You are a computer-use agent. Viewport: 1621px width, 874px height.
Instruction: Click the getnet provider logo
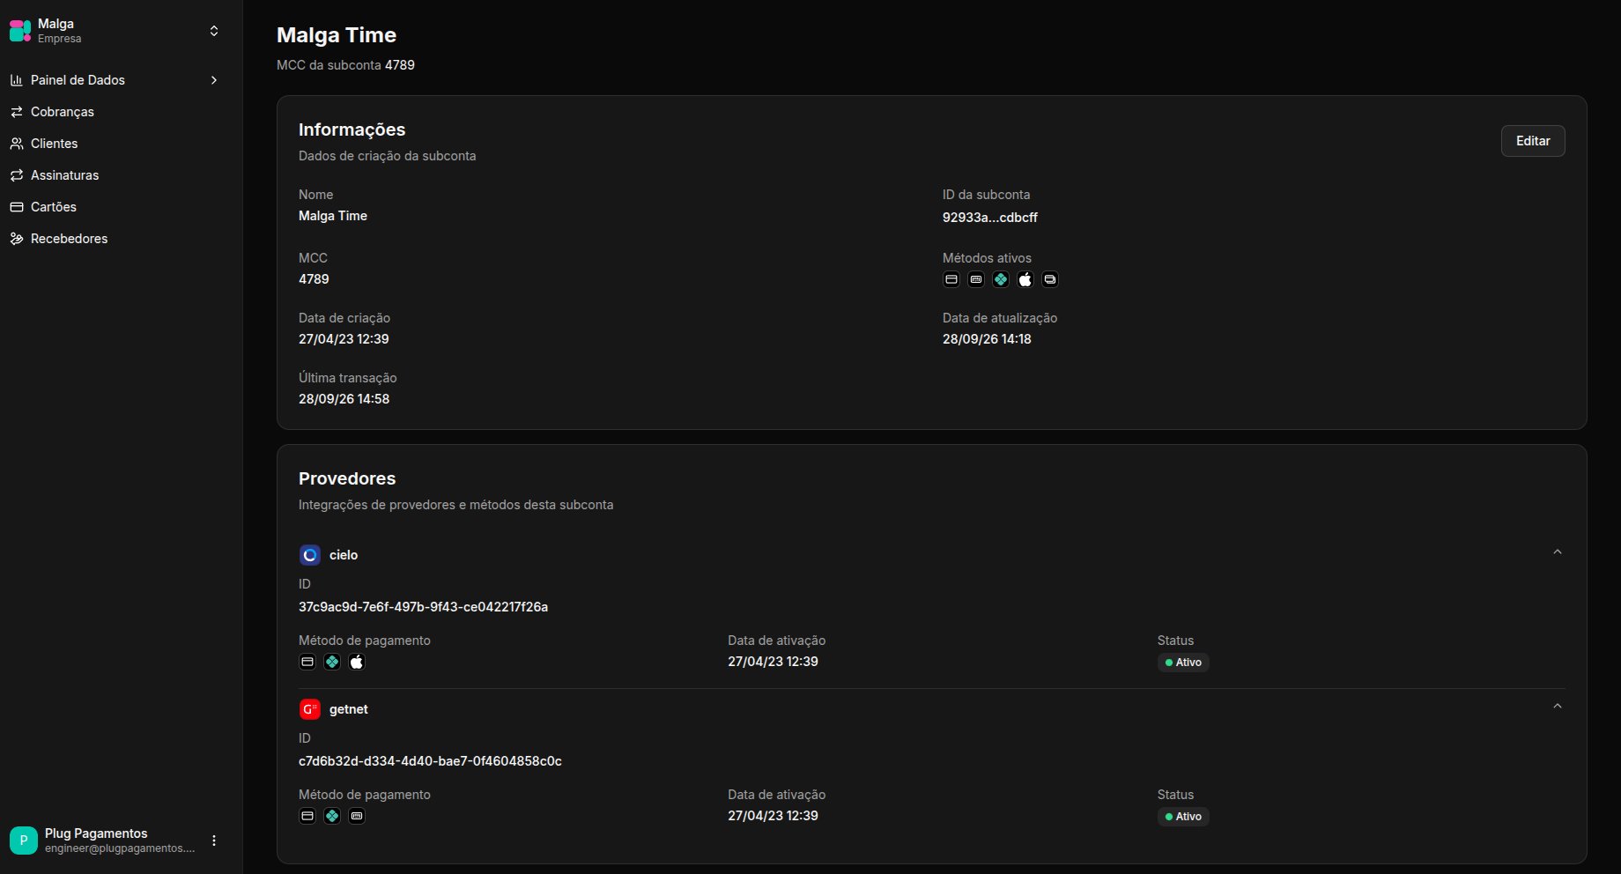[x=309, y=709]
